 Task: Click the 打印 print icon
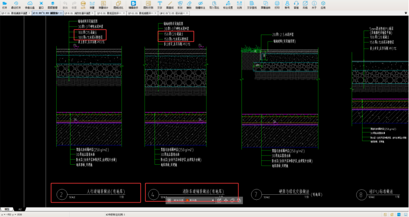tap(278, 4)
